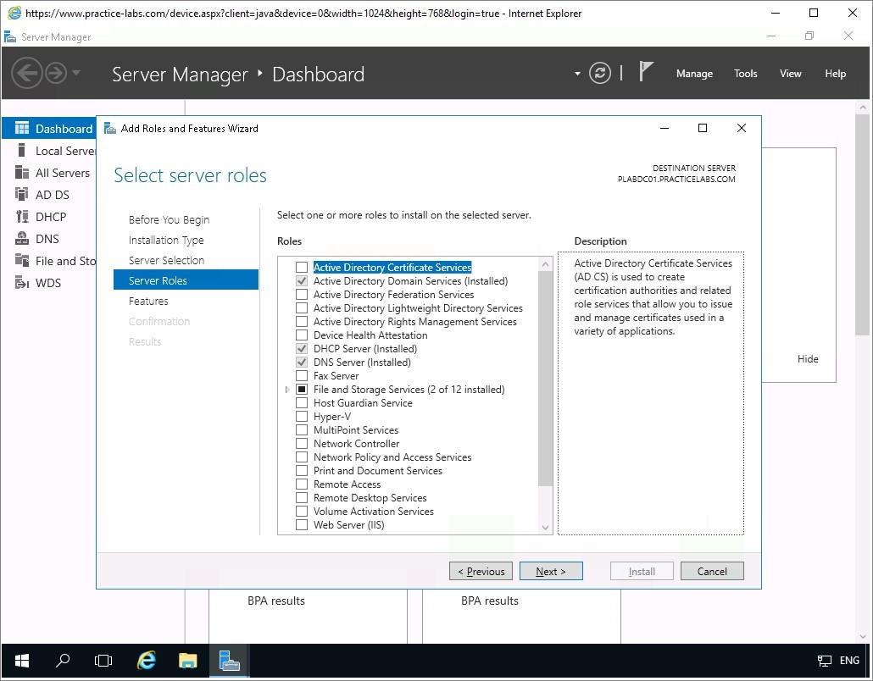Click the Previous button
The height and width of the screenshot is (681, 873).
[481, 572]
